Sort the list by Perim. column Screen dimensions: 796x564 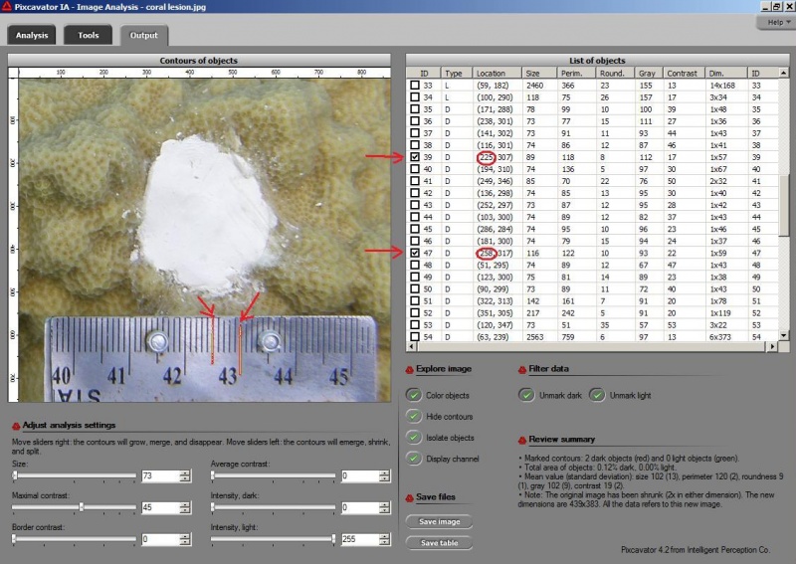pos(577,73)
